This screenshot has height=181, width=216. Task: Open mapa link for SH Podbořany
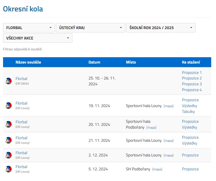coord(157,169)
